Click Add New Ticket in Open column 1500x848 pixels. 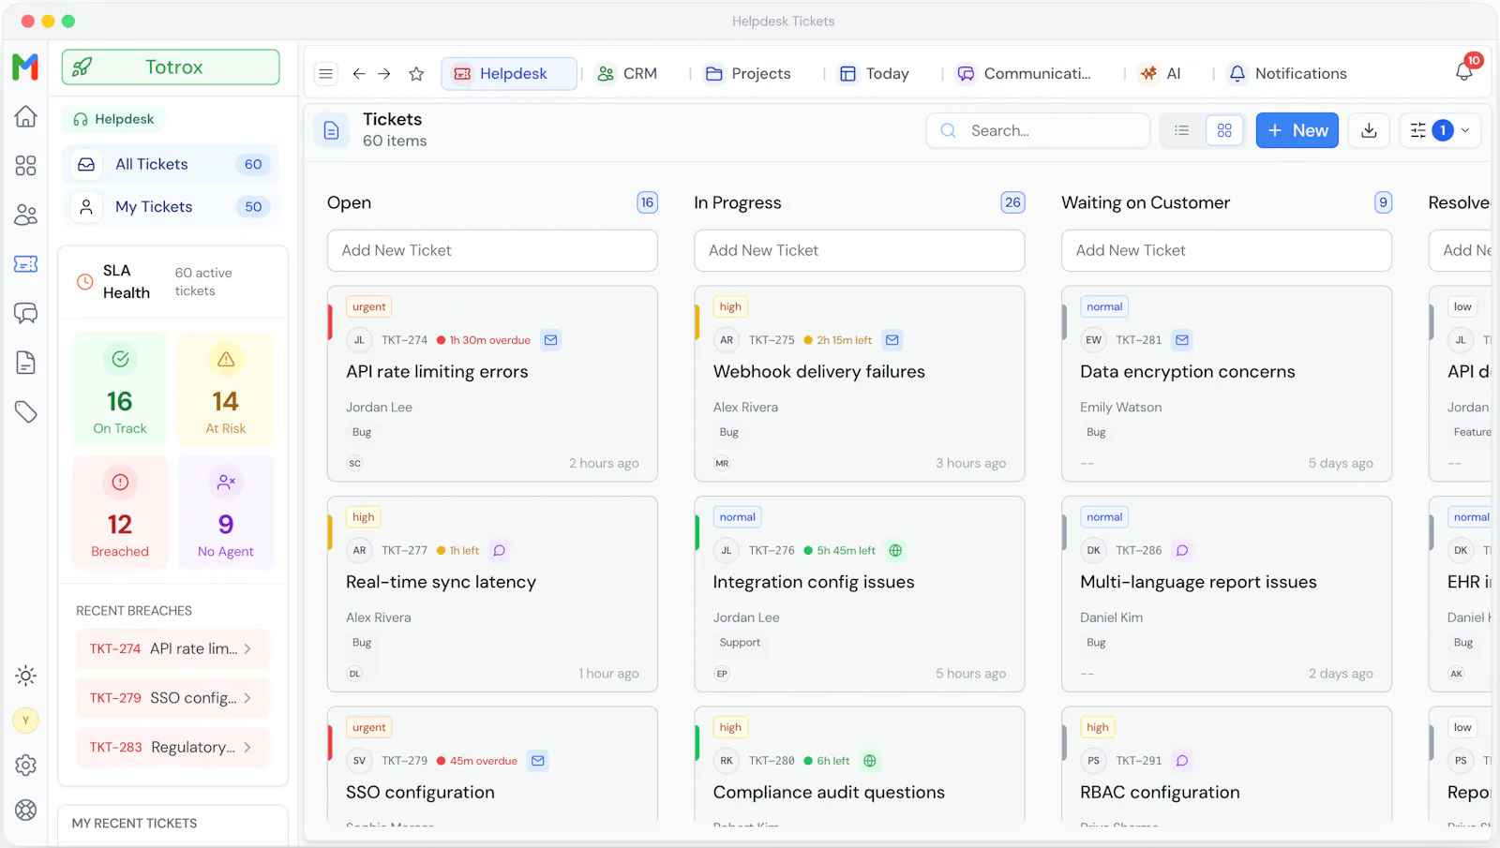(x=492, y=251)
